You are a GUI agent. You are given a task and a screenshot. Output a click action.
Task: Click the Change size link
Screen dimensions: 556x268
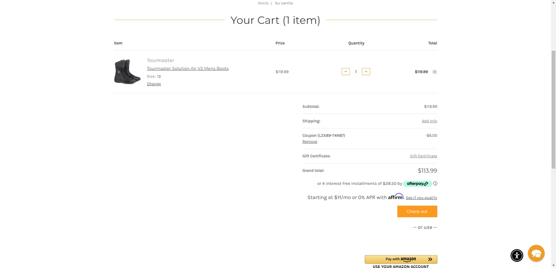click(154, 84)
